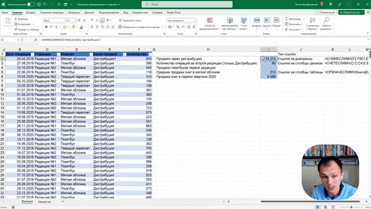The image size is (371, 209).
Task: Click the Borders icon in the Font group
Action: (x=64, y=27)
